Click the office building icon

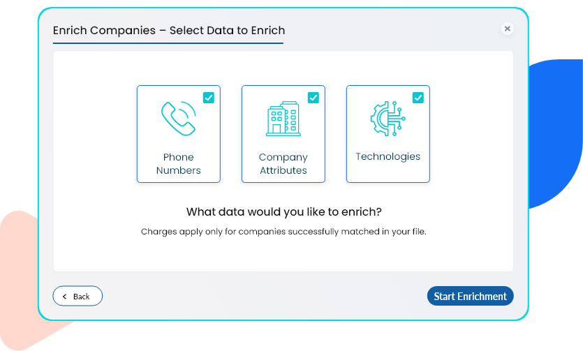click(x=283, y=119)
